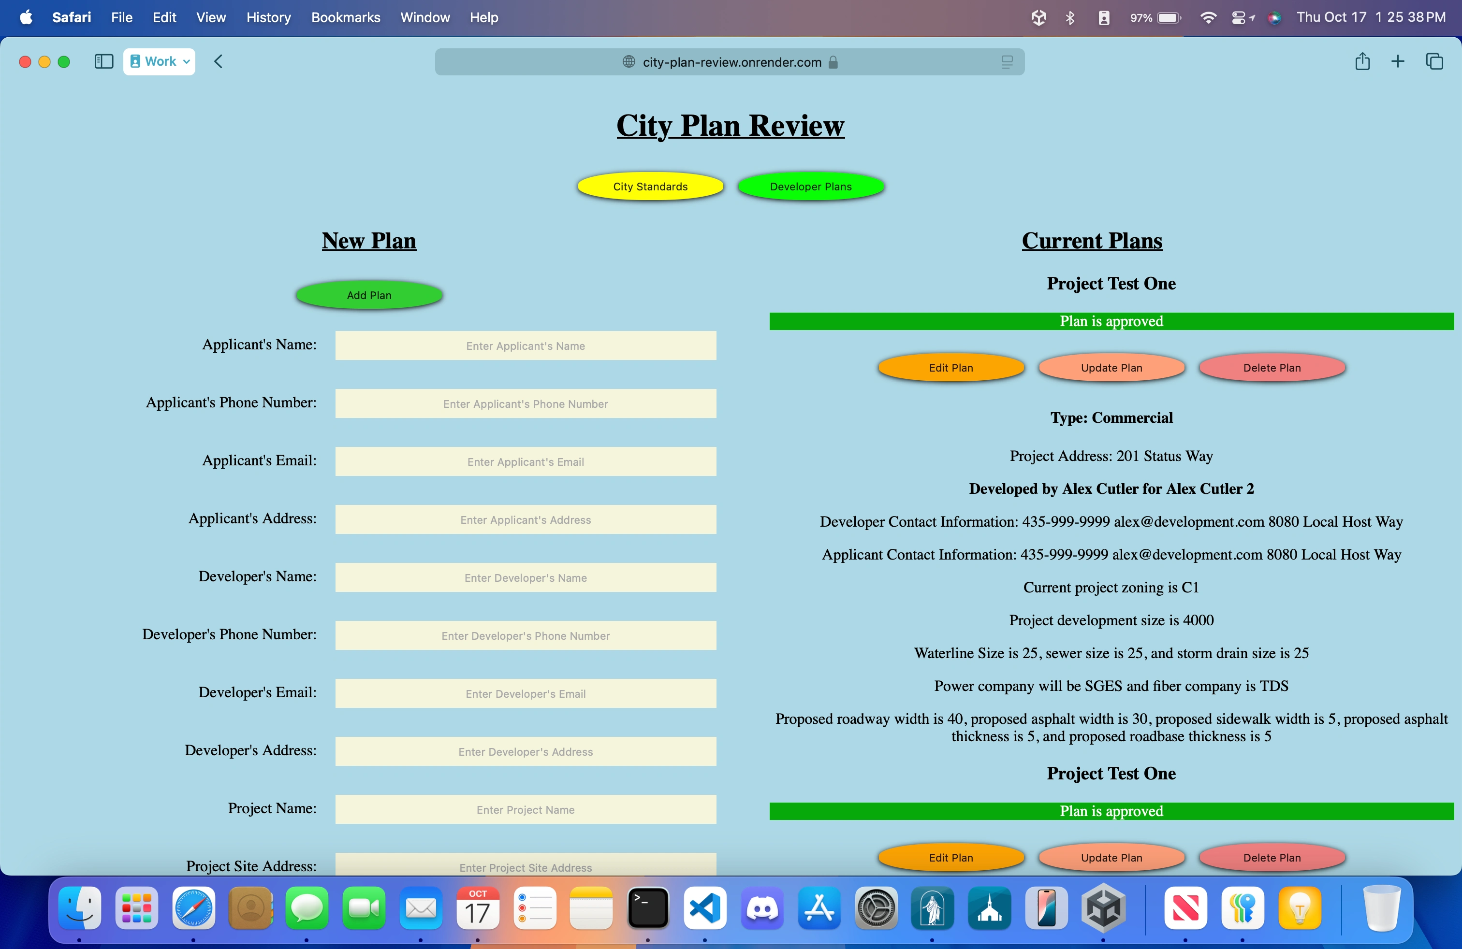Expand the Work profile dropdown

(x=159, y=61)
